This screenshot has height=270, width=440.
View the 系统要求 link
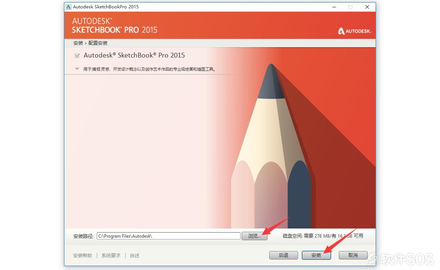(111, 255)
